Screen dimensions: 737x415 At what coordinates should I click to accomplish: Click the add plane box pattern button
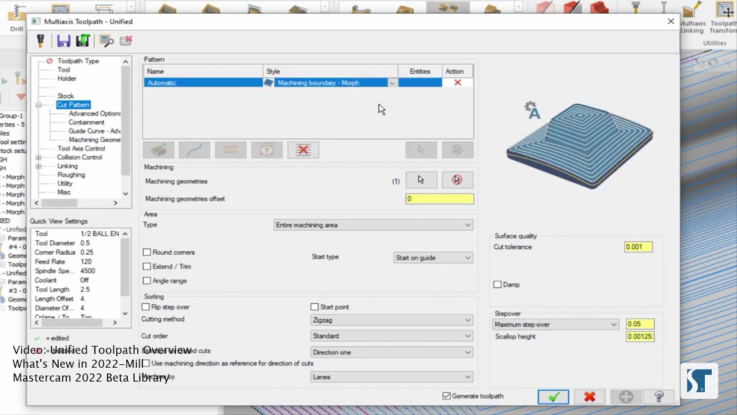tap(267, 150)
